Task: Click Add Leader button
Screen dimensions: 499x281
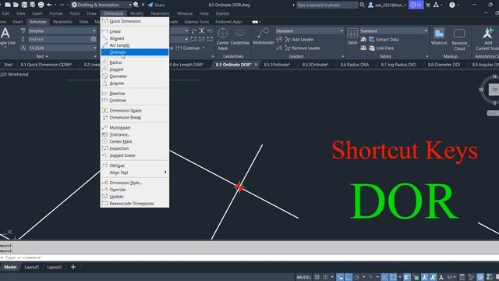Action: (299, 40)
